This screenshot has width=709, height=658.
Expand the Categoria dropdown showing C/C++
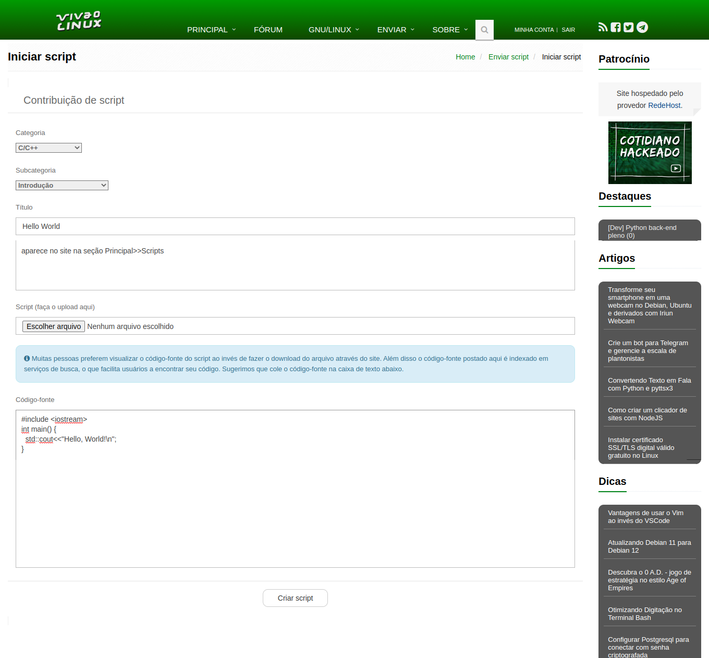point(48,148)
